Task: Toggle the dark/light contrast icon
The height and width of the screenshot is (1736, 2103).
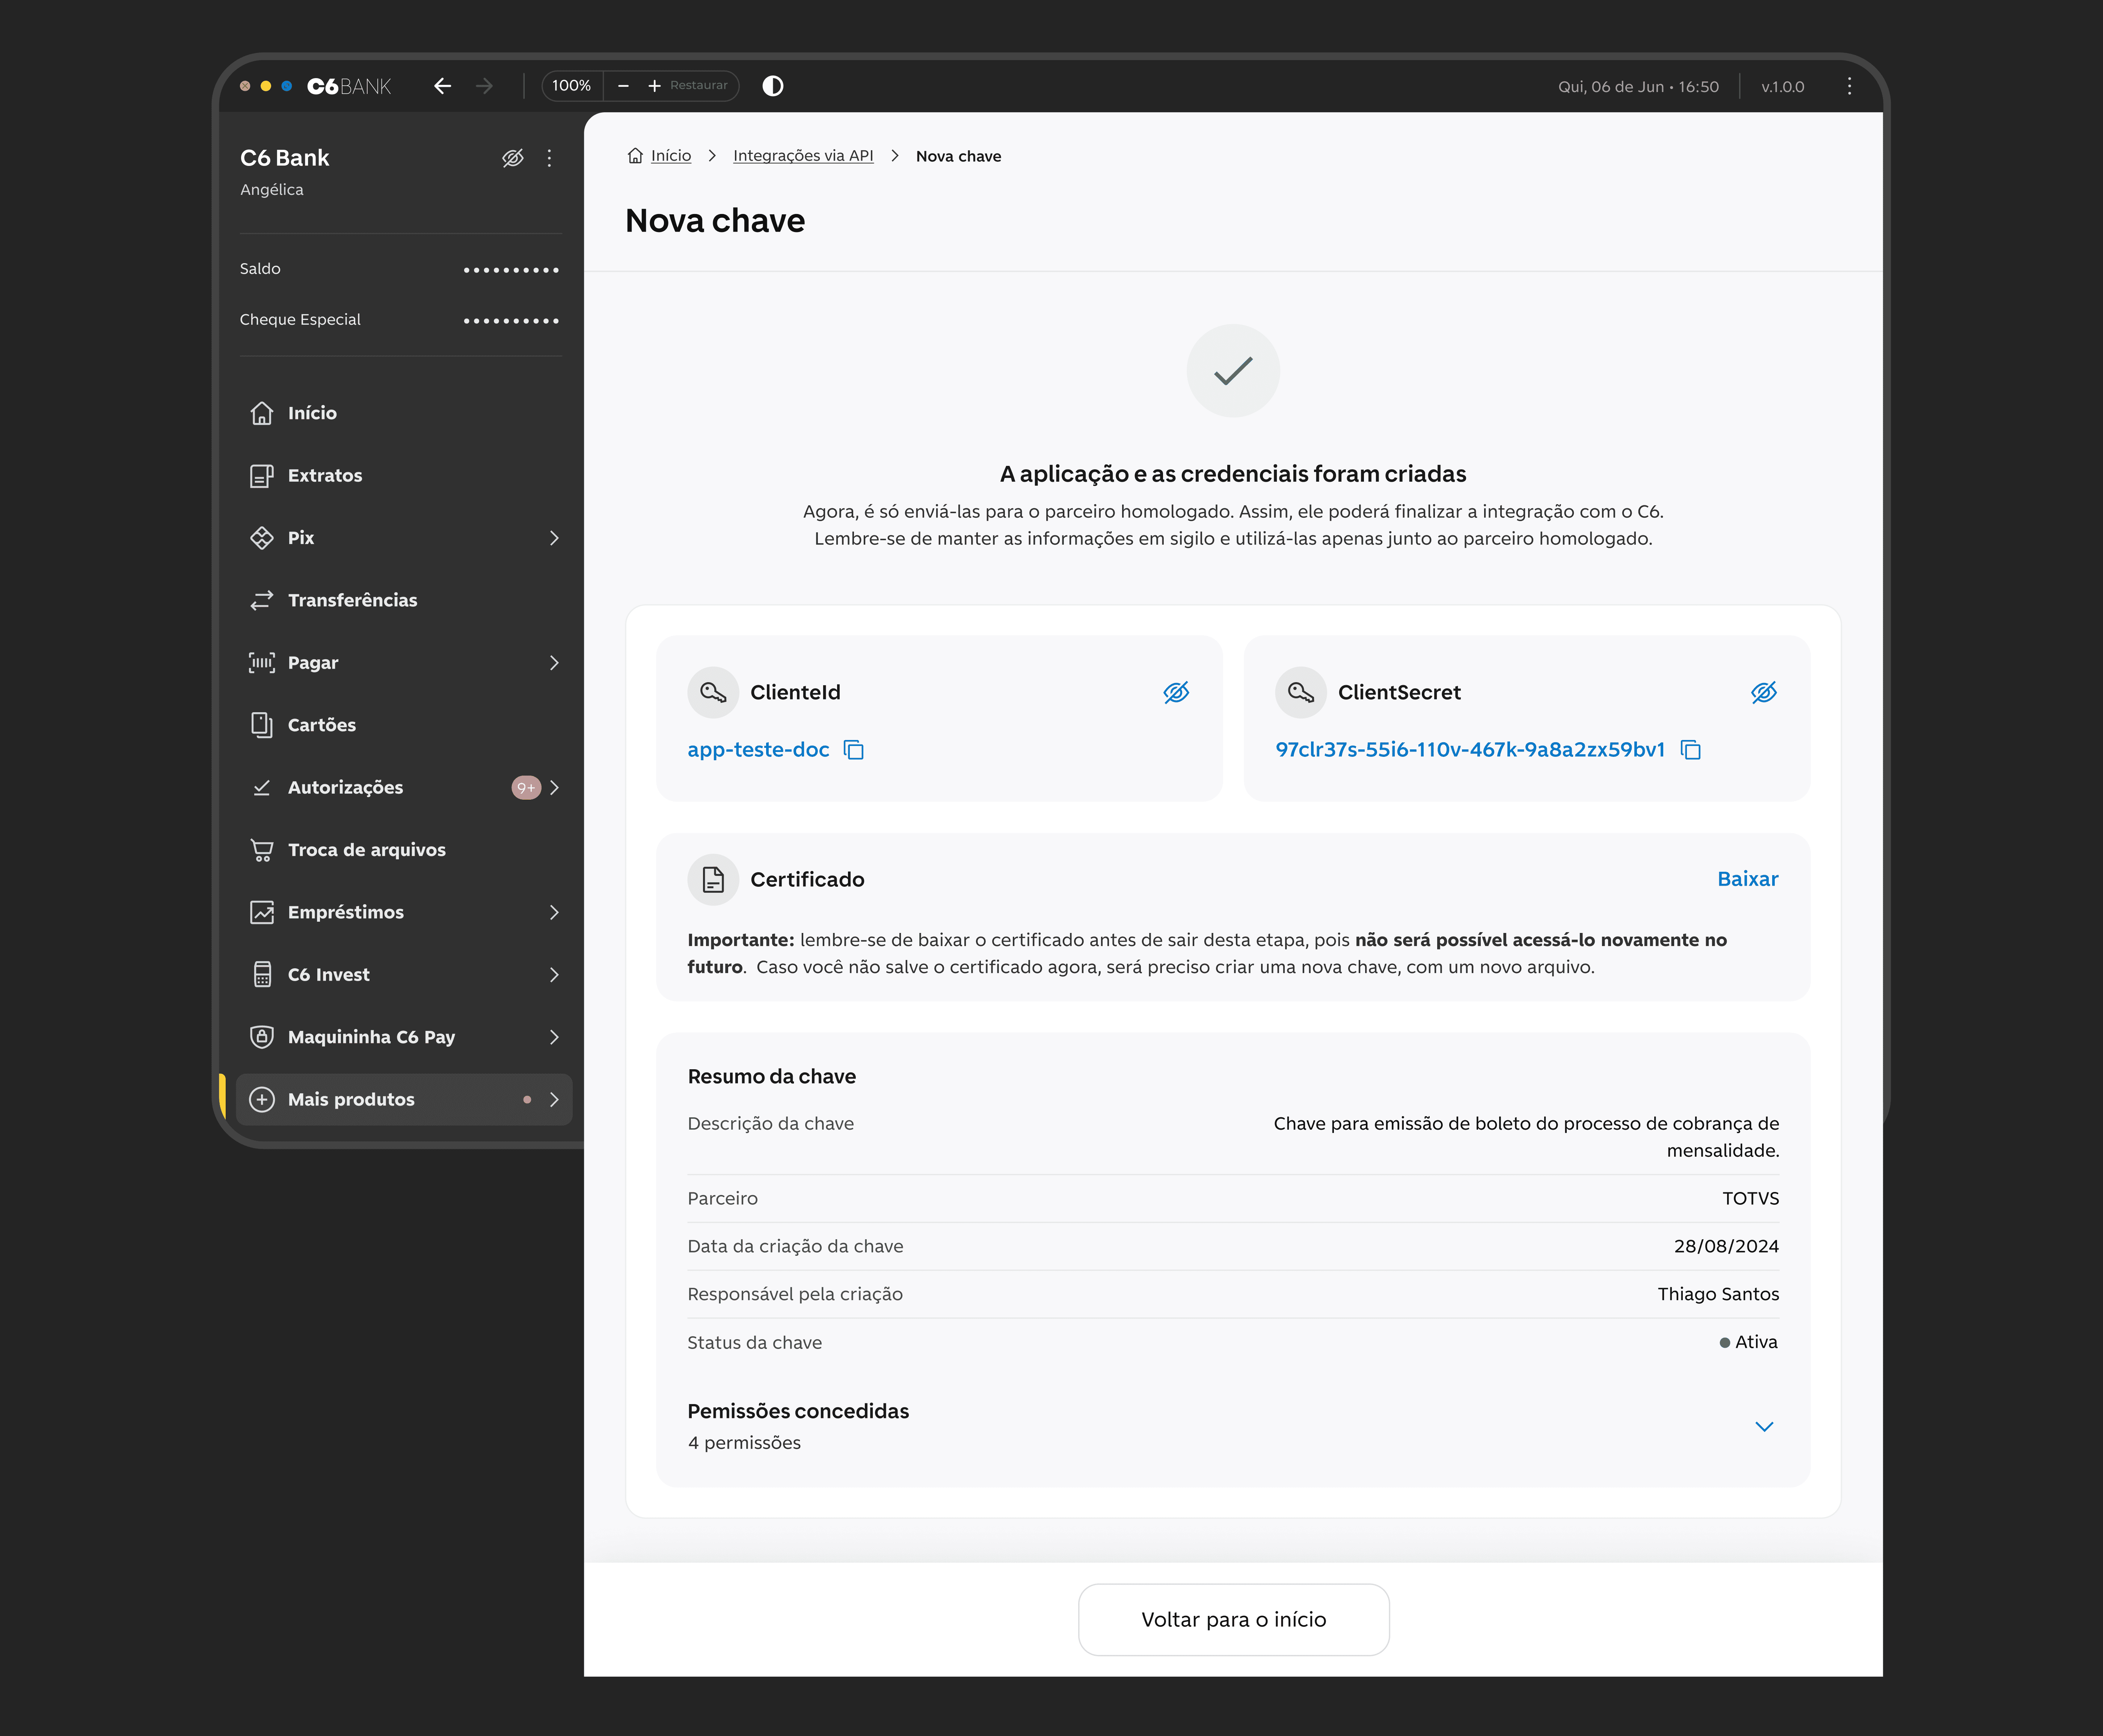Action: pyautogui.click(x=772, y=86)
